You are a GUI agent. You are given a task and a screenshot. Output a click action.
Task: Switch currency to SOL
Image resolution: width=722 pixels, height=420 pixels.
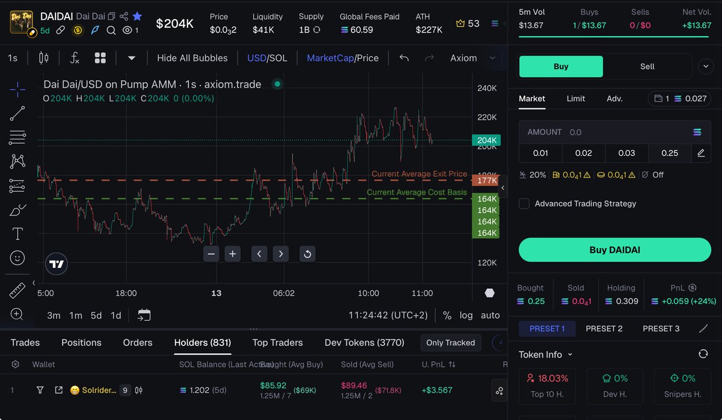[278, 58]
